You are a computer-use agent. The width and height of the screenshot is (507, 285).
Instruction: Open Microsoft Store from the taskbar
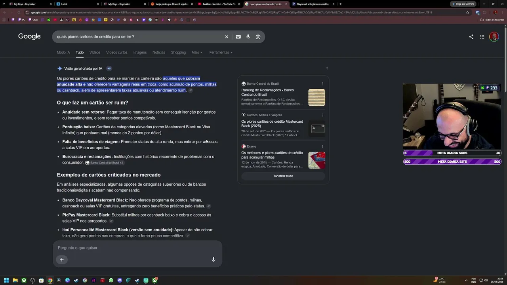pos(41,280)
